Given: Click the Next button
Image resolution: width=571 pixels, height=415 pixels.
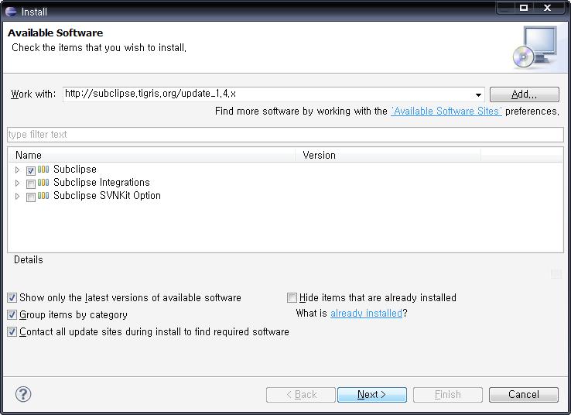Looking at the screenshot, I should point(372,395).
